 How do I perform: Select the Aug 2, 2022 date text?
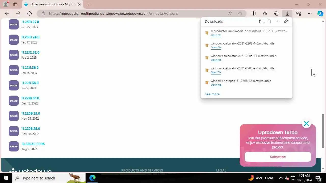tap(29, 149)
